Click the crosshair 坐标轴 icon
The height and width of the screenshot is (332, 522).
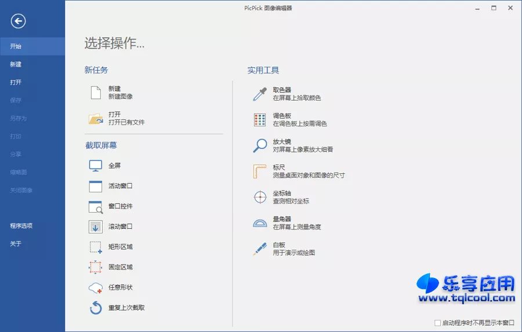(x=260, y=197)
